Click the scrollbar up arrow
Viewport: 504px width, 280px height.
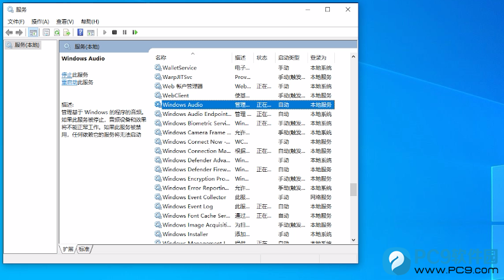[353, 57]
